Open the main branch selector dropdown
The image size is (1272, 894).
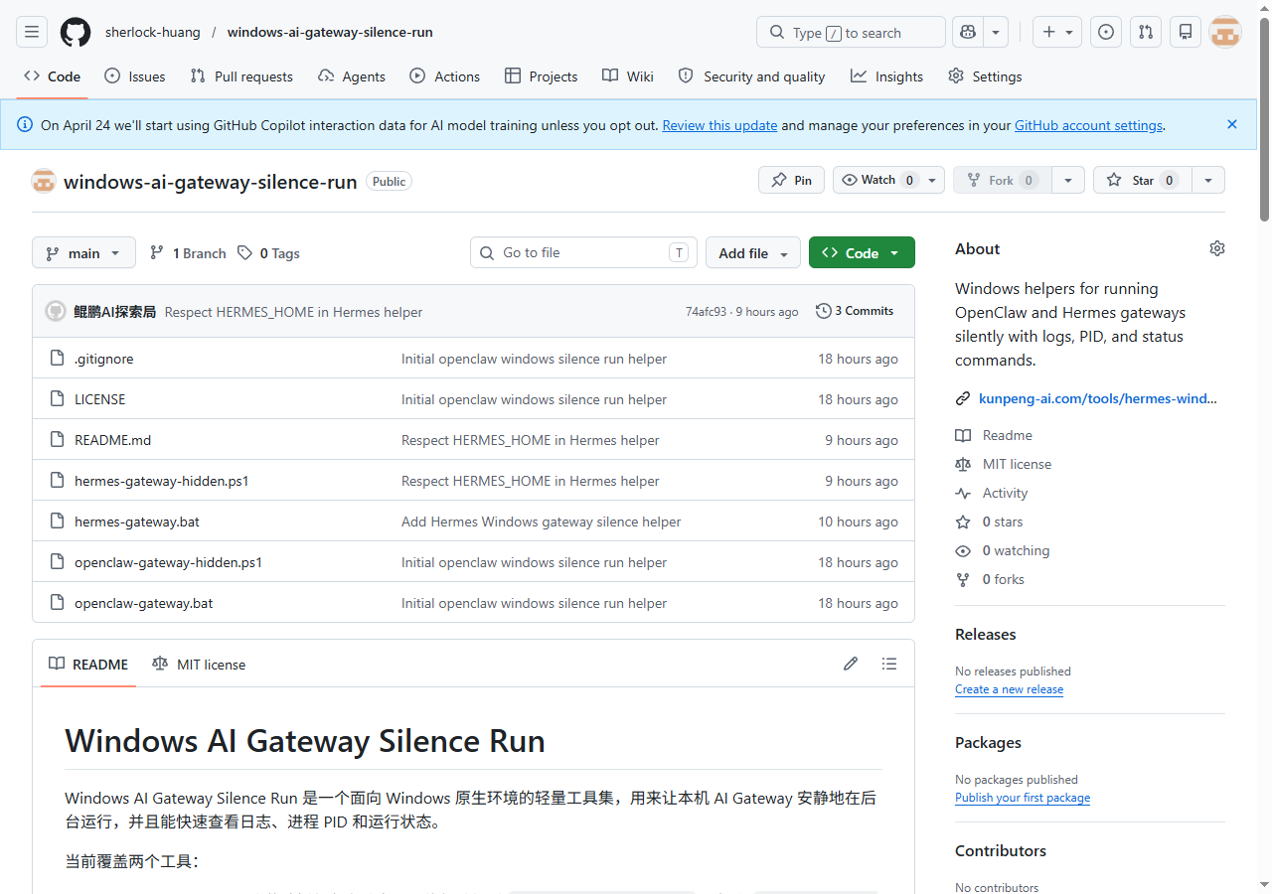83,252
